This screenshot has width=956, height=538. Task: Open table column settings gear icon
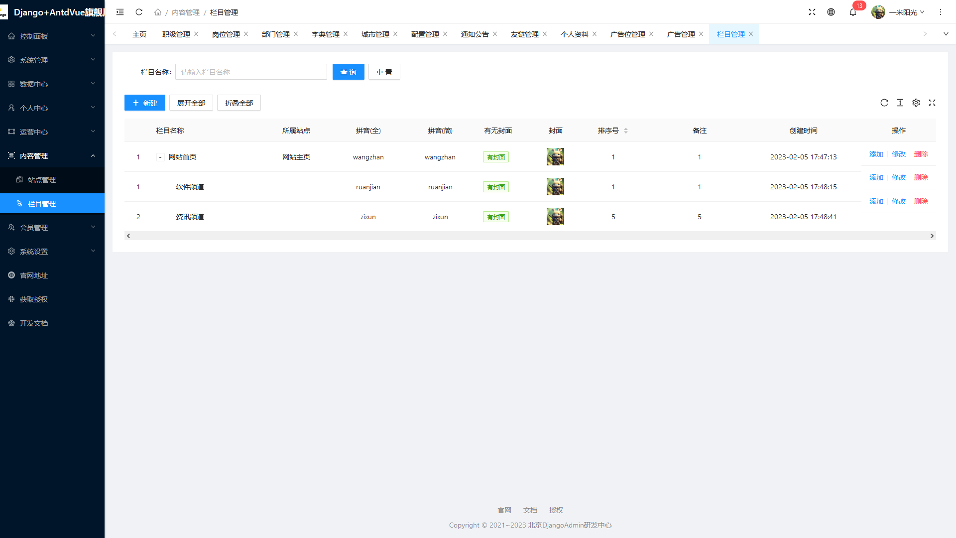(916, 103)
